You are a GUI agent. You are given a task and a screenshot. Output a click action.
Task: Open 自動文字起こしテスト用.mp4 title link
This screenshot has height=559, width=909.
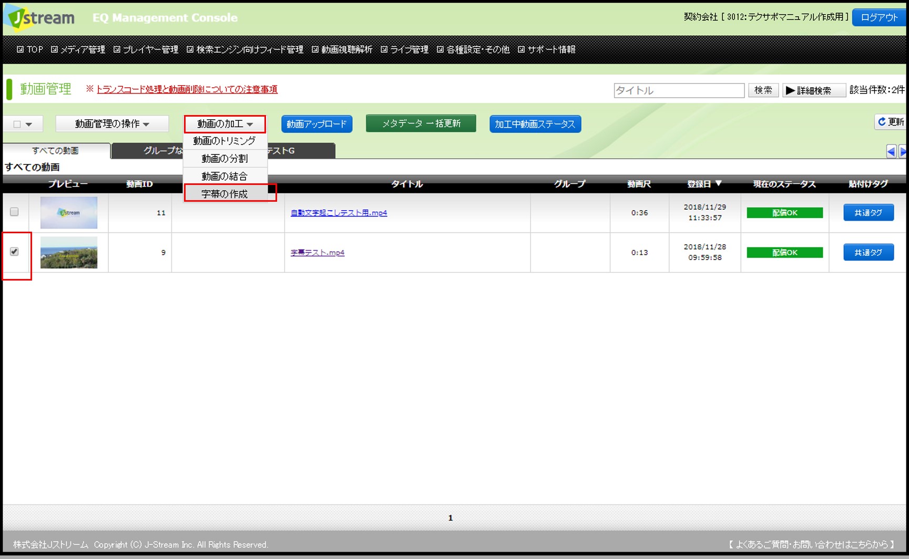339,213
